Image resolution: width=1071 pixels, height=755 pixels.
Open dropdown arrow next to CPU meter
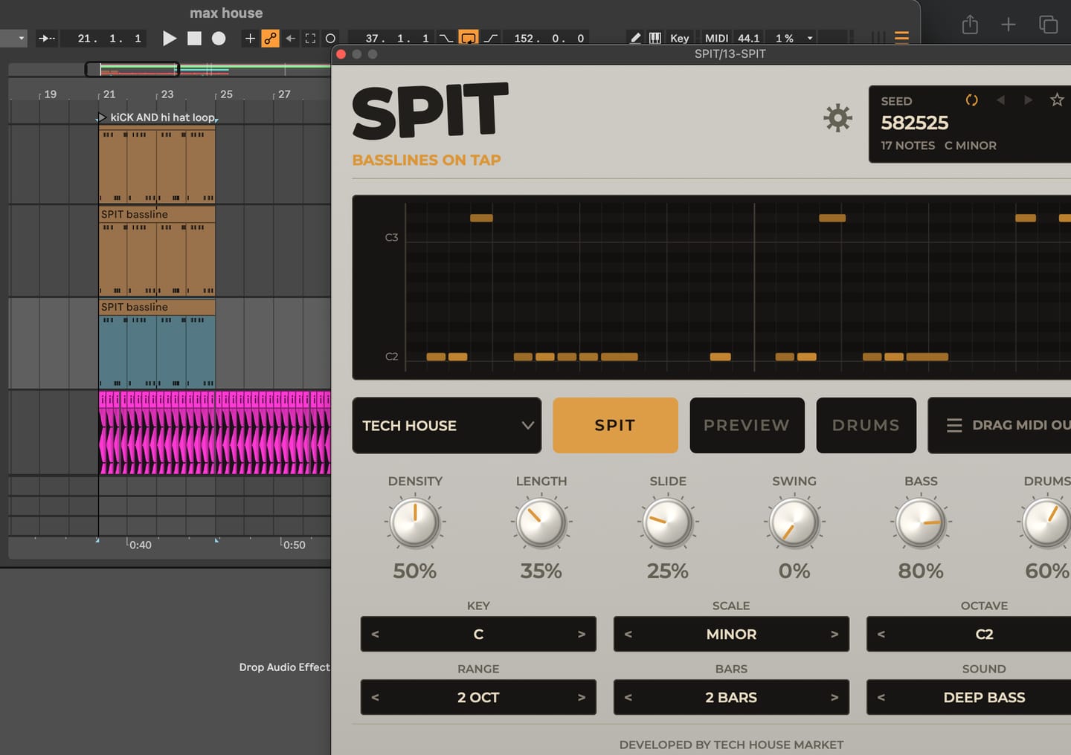point(810,38)
